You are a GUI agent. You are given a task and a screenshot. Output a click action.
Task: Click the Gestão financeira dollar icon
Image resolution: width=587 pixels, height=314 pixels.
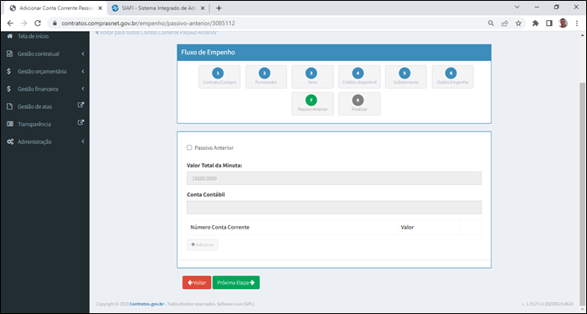pyautogui.click(x=9, y=89)
